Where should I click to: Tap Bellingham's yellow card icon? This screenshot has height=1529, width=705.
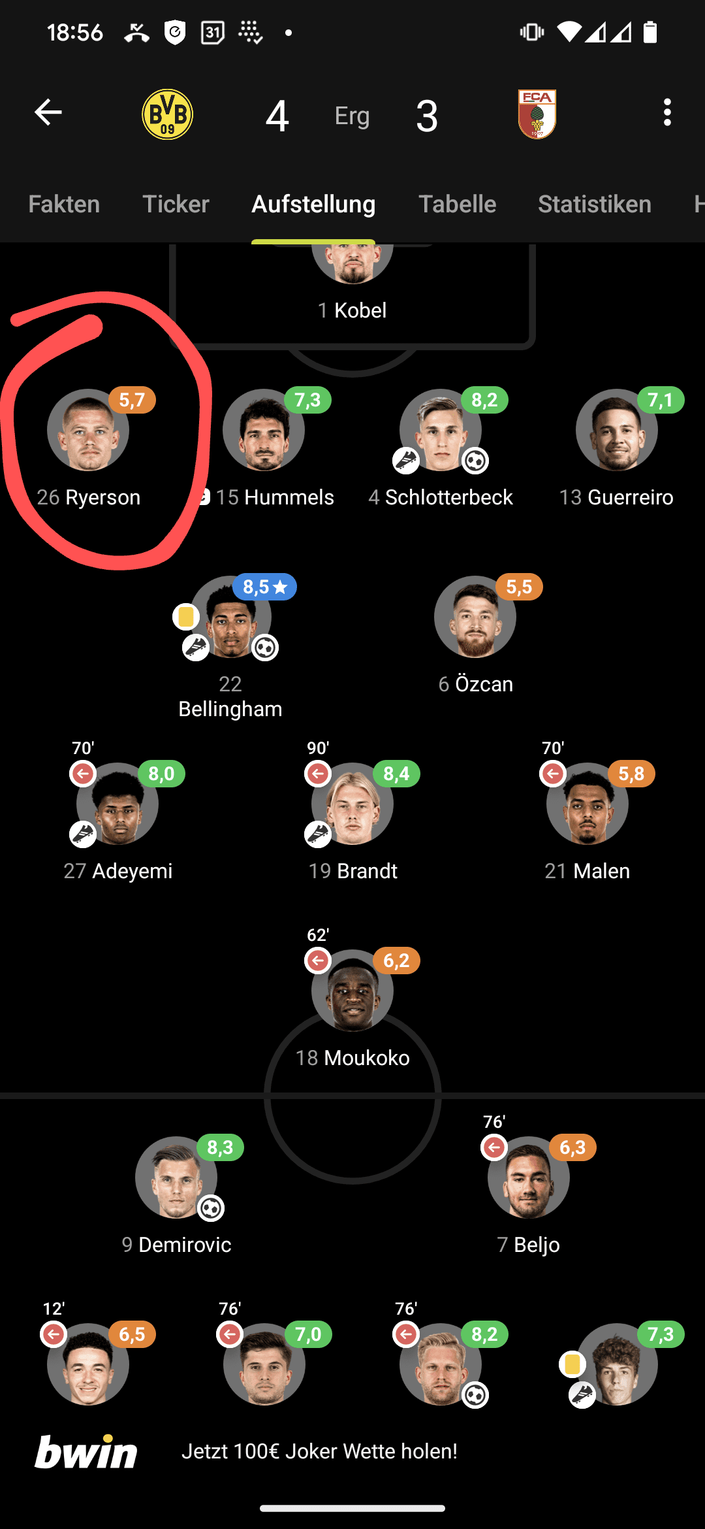185,617
